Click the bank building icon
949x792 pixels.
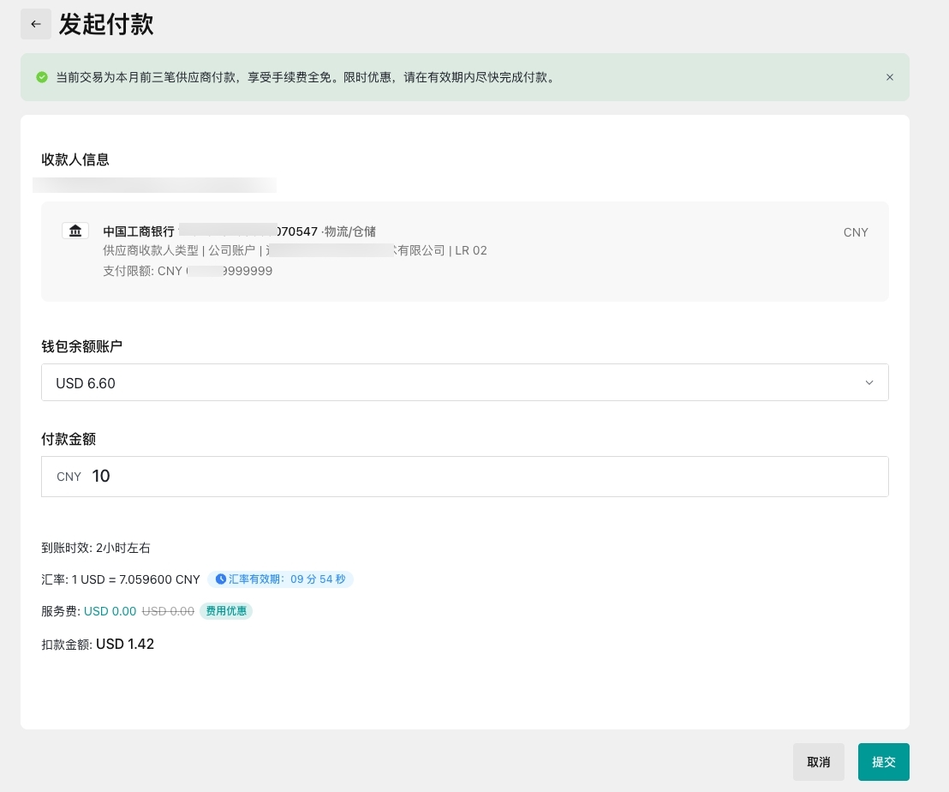(75, 231)
